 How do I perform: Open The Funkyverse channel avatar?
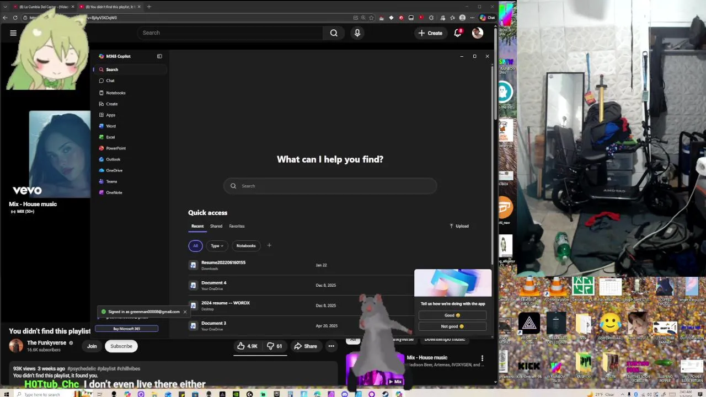[16, 346]
